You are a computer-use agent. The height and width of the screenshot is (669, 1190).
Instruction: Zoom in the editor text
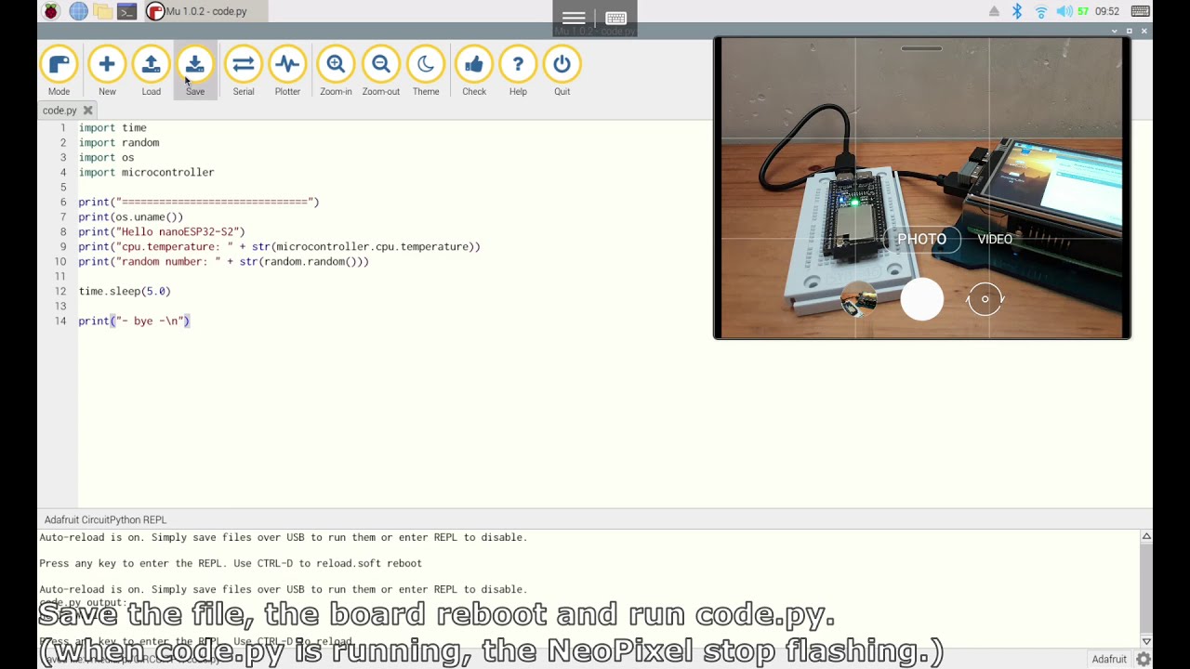tap(336, 72)
